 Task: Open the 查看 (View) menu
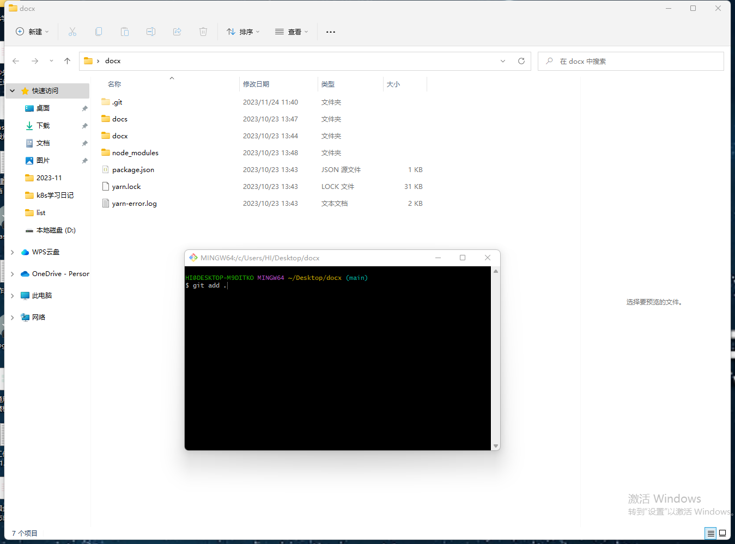(291, 32)
